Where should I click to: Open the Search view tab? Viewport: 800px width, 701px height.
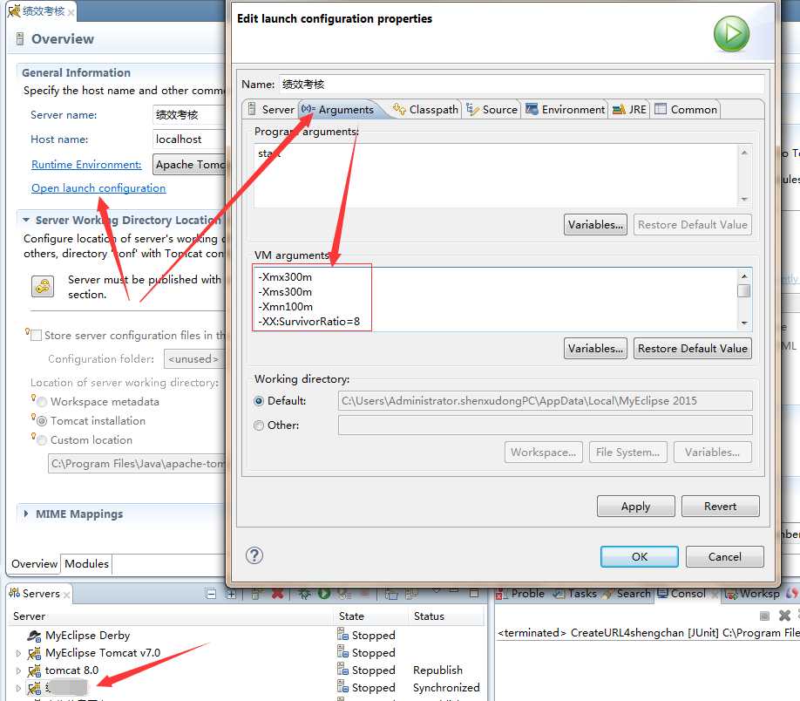pyautogui.click(x=627, y=594)
